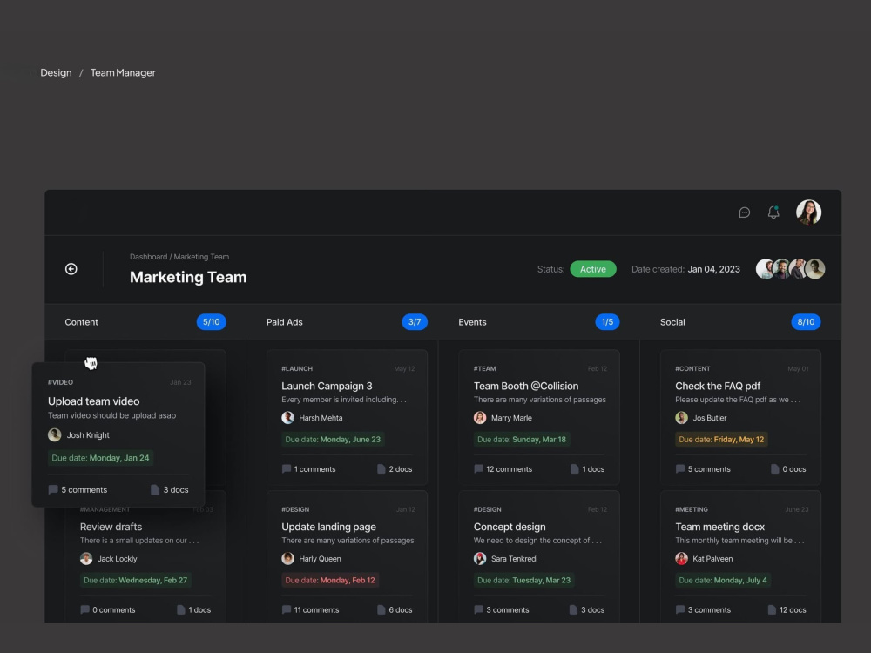Open comments icon on Check the FAQ pdf
This screenshot has width=871, height=653.
pos(680,468)
